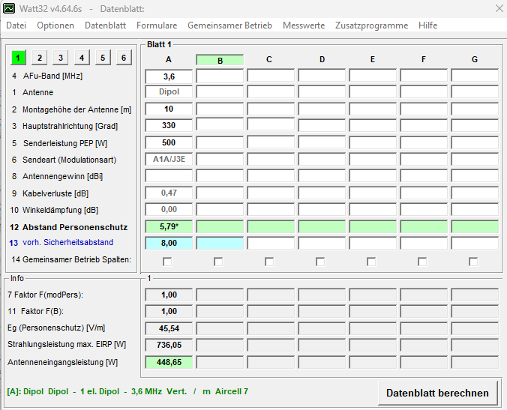Click green status text '[A]: Dipol Dipol'
The image size is (507, 410).
[37, 391]
